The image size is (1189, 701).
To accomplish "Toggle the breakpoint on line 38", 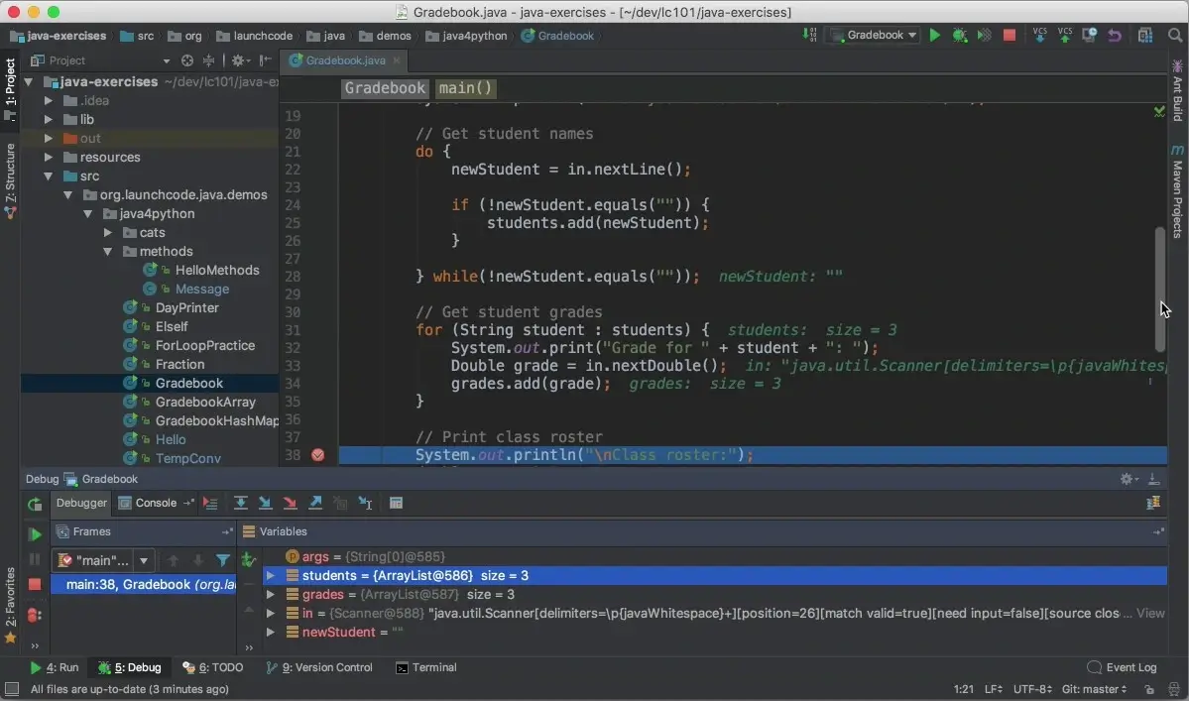I will (316, 454).
